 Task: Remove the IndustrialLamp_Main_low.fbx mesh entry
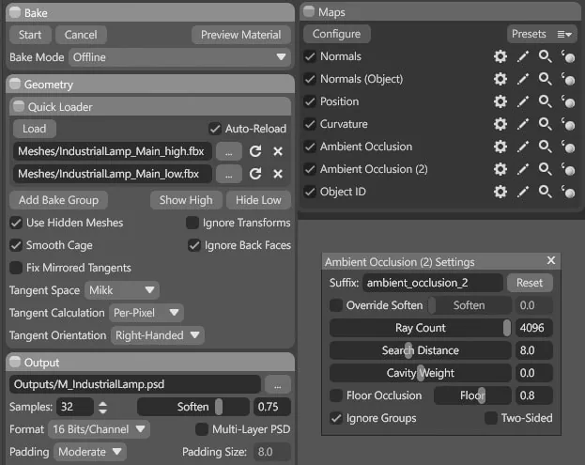pyautogui.click(x=278, y=174)
